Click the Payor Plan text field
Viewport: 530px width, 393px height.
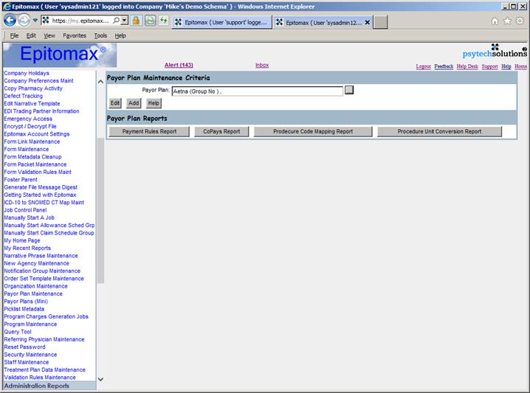257,91
